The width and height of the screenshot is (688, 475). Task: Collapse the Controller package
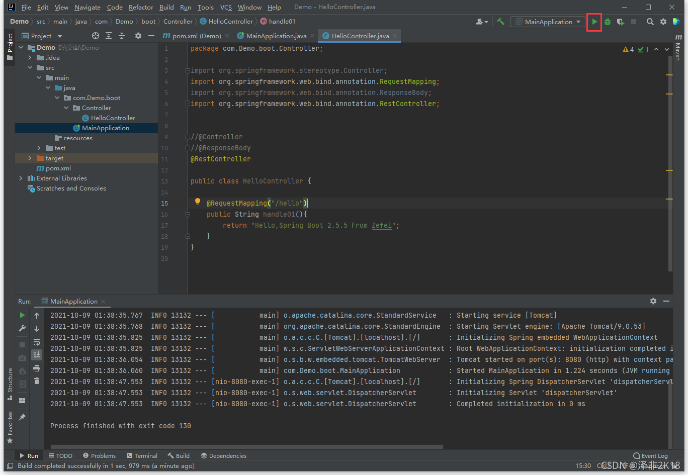[66, 108]
